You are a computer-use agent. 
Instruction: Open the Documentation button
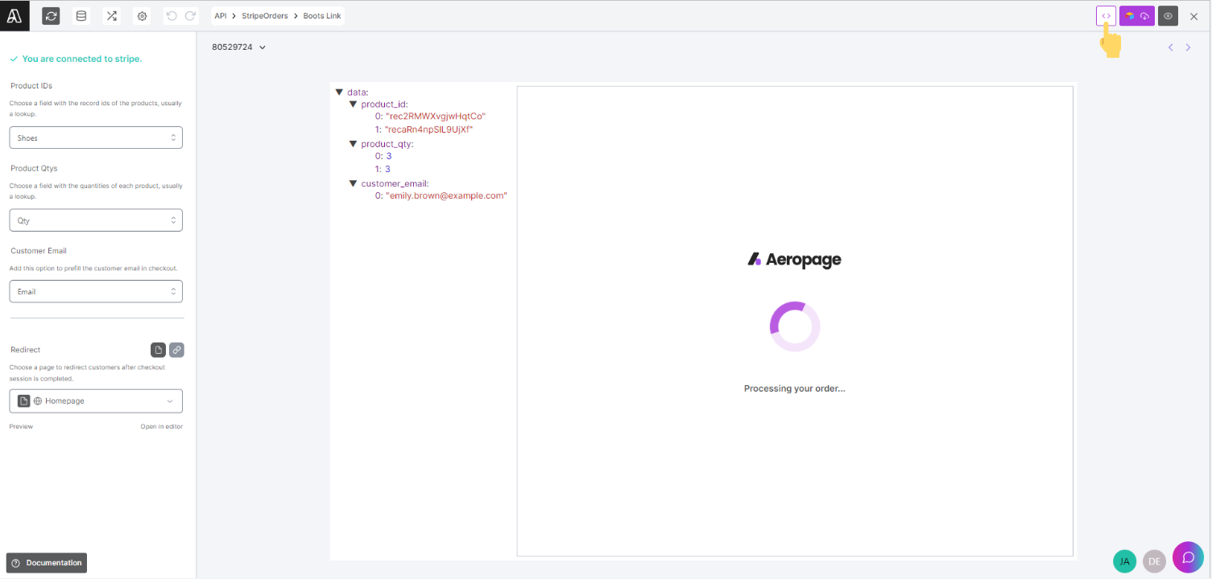tap(47, 563)
